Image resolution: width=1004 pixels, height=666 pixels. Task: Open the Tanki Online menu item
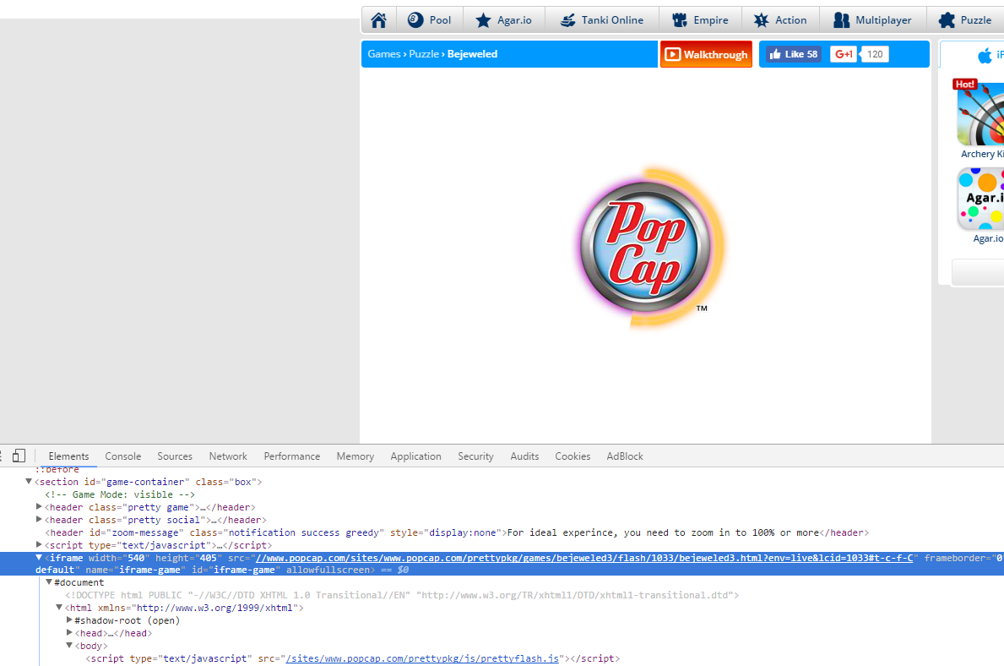pos(602,20)
